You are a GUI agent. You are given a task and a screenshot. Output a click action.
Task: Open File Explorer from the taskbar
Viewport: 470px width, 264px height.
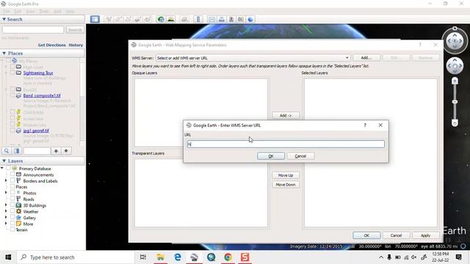tap(160, 257)
